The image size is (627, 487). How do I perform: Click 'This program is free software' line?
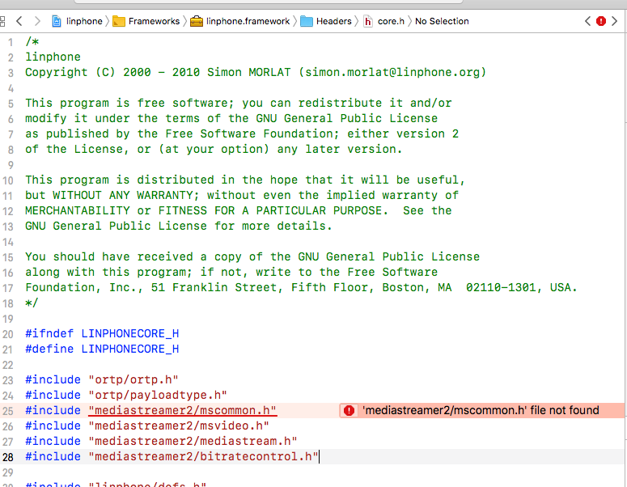point(239,104)
